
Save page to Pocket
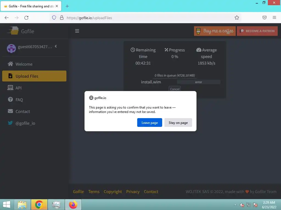265,17
